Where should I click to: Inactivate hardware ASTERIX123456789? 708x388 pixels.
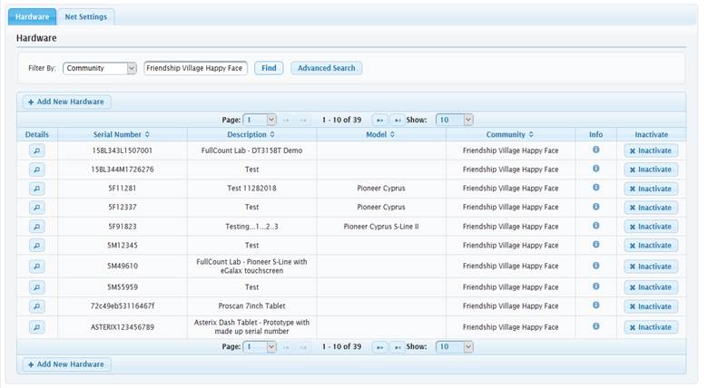tap(651, 327)
